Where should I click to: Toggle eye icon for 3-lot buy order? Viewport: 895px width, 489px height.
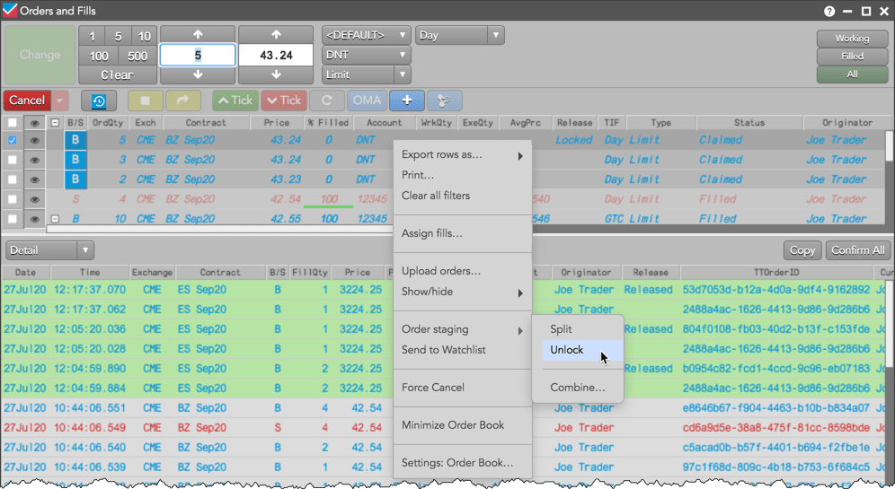(34, 160)
